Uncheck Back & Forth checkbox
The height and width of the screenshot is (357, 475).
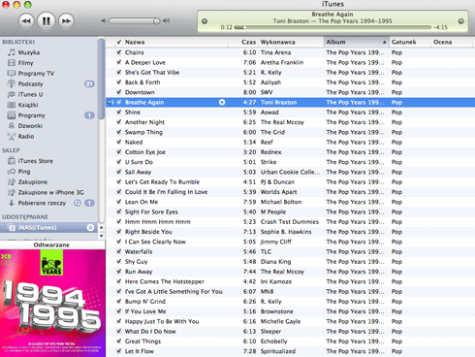click(119, 82)
